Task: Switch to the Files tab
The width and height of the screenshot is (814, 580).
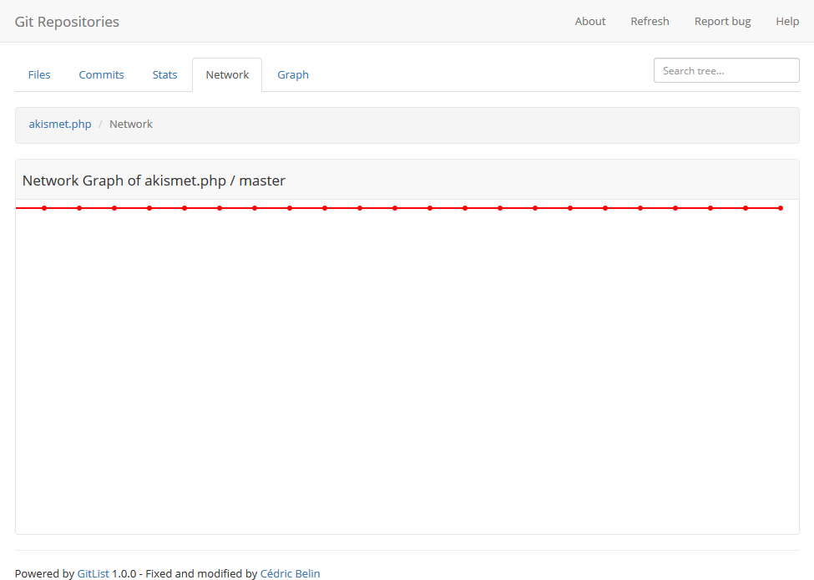Action: (x=38, y=74)
